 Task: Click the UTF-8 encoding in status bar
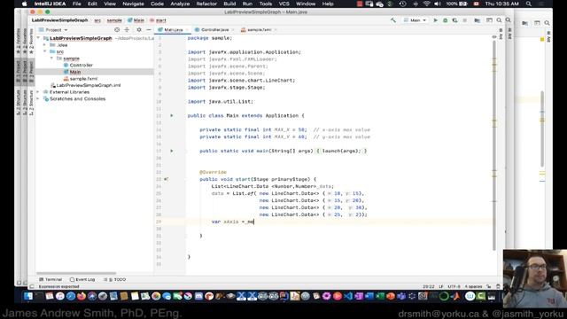[x=454, y=286]
